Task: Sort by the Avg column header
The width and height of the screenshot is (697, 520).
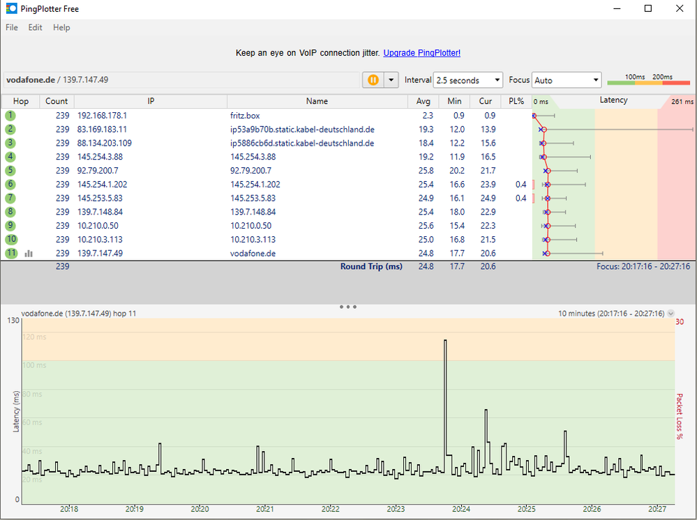Action: tap(422, 101)
